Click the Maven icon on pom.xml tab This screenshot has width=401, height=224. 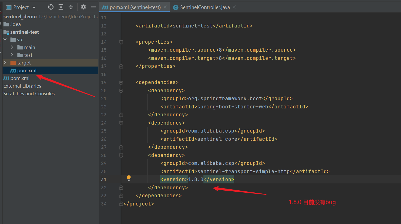tap(105, 7)
